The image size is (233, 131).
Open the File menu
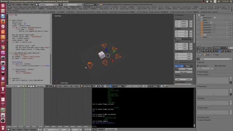tap(13, 5)
